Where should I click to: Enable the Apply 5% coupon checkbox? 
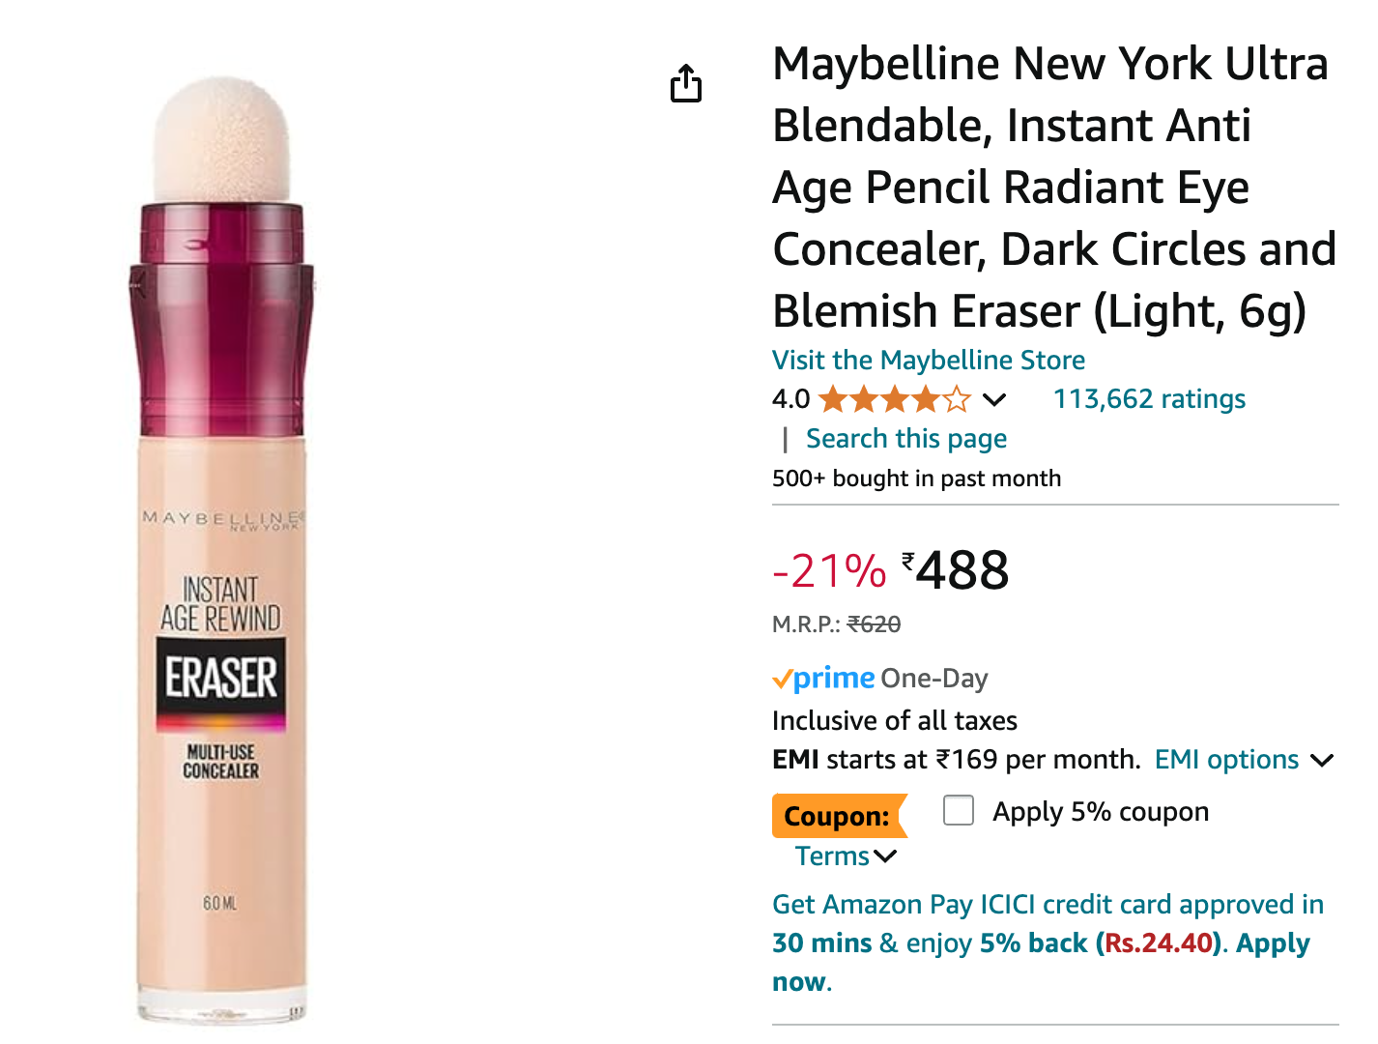tap(958, 811)
